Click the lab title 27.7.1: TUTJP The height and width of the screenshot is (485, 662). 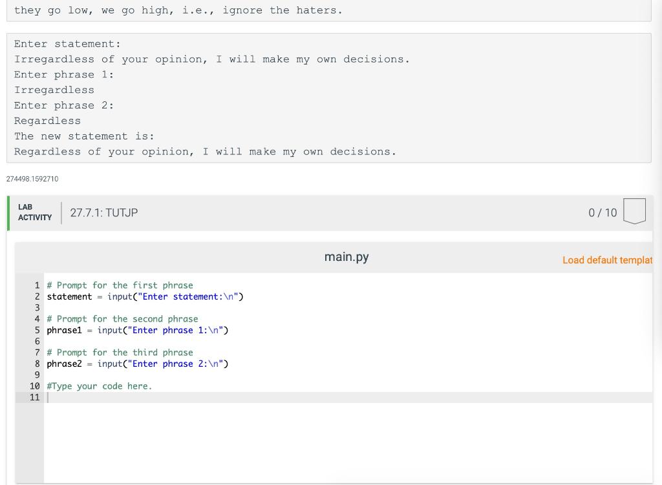[x=104, y=212]
